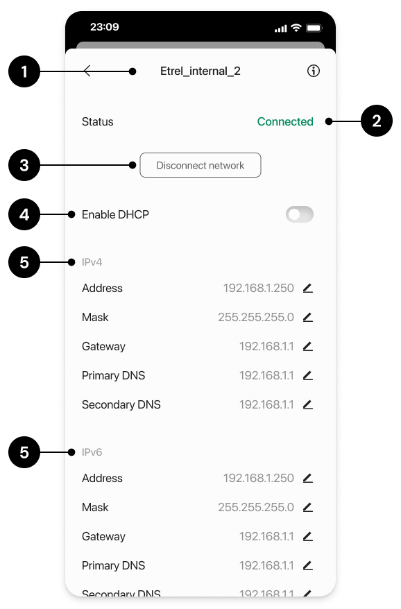The image size is (401, 609).
Task: Tap the green Connected status text
Action: pyautogui.click(x=285, y=121)
